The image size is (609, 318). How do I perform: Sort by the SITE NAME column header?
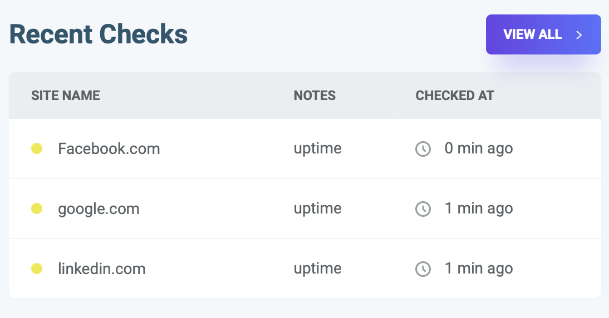pos(66,95)
